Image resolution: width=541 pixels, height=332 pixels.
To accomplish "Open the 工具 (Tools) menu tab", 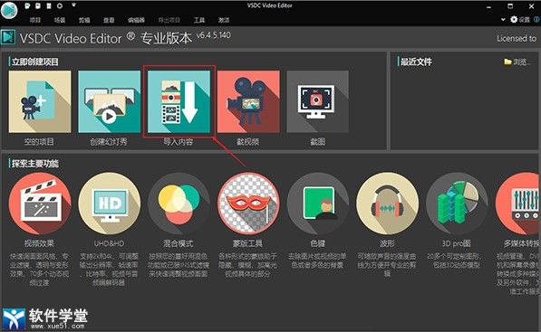I will (199, 20).
